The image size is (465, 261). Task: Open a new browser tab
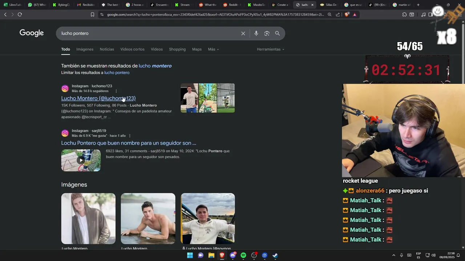pyautogui.click(x=418, y=5)
